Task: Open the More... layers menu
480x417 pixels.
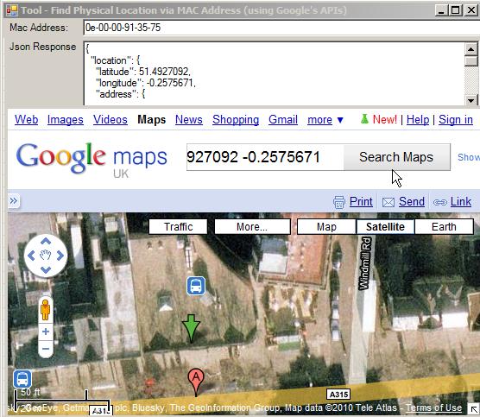Action: (x=252, y=227)
